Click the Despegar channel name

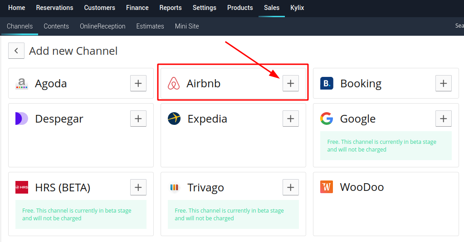click(59, 119)
